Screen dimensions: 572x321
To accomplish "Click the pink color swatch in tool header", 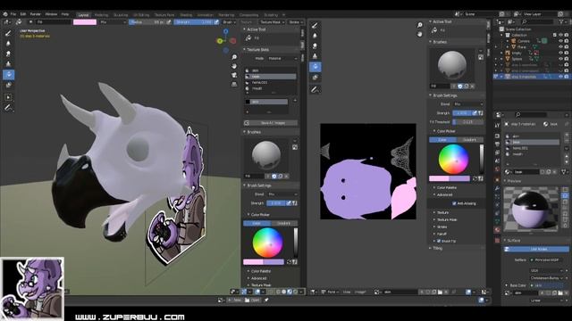I will click(x=85, y=22).
